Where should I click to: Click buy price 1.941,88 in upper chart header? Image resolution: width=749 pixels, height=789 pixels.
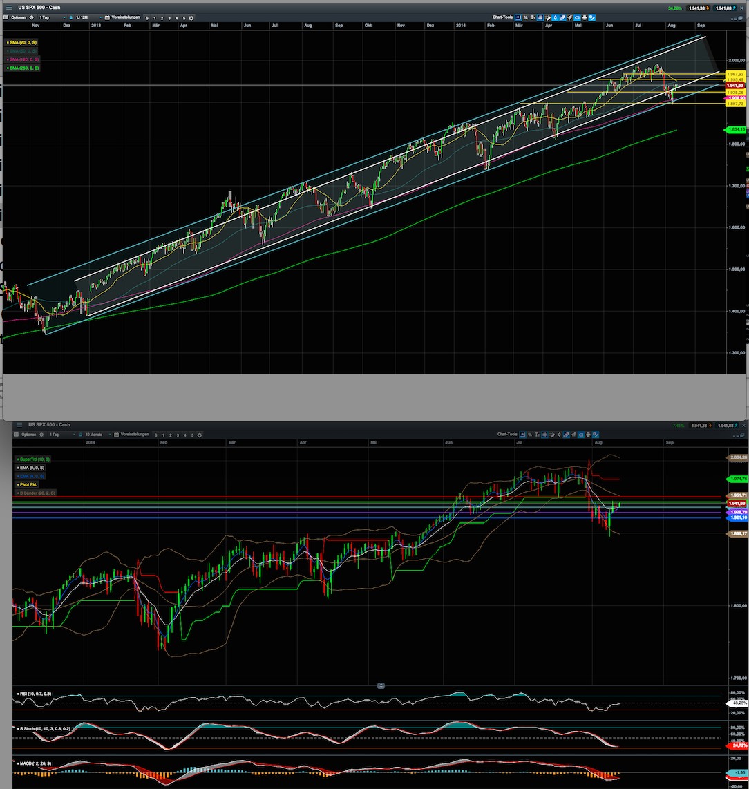(725, 8)
